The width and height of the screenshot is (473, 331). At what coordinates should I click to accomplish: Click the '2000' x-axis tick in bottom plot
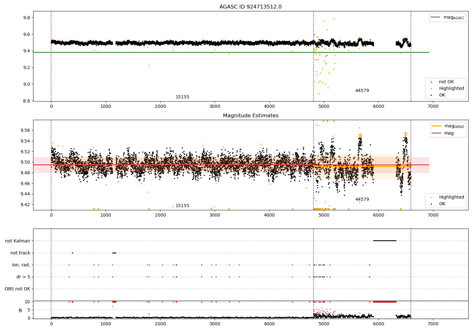(x=160, y=324)
